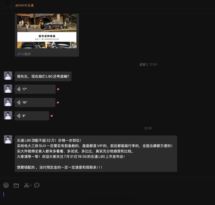Open the emoji picker in chat toolbar
The image size is (215, 205).
6,185
